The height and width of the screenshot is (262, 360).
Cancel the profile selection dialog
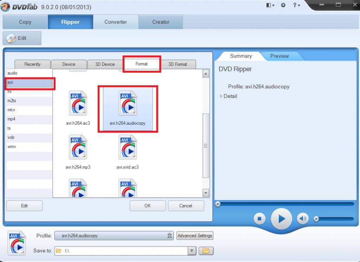point(186,206)
